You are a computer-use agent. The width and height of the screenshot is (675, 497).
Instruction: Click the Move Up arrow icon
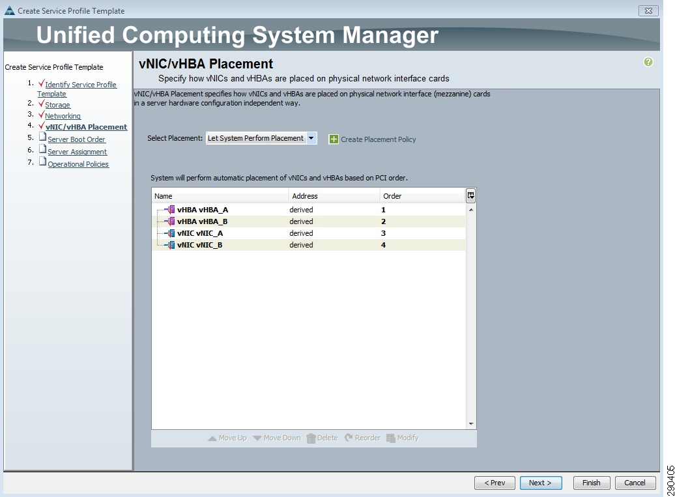pyautogui.click(x=212, y=438)
